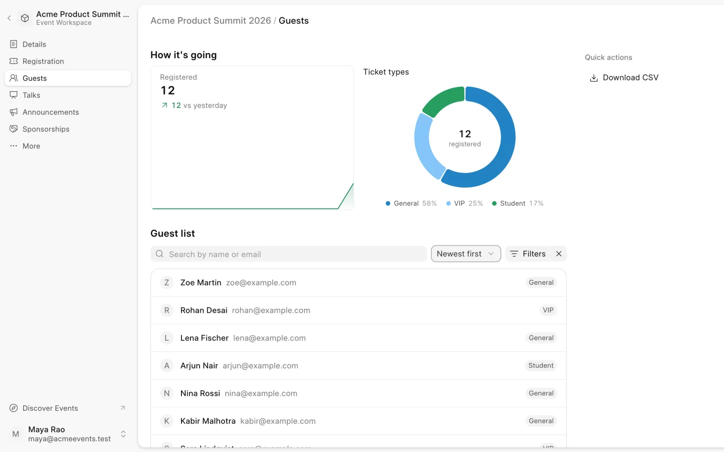The height and width of the screenshot is (452, 724).
Task: Click the back arrow beside workspace name
Action: pos(9,18)
